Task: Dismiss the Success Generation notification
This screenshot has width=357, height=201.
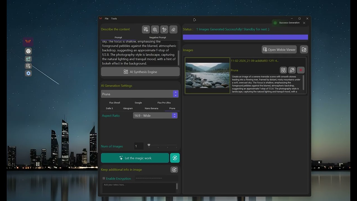Action: pos(304,23)
